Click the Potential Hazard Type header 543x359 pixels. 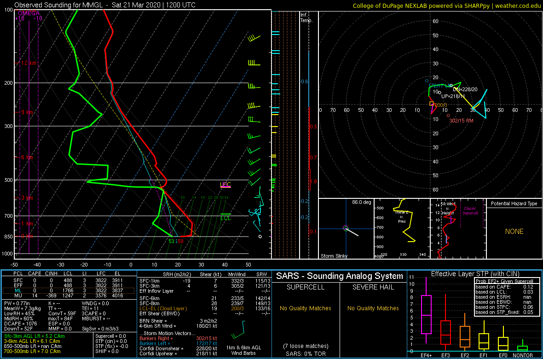[514, 204]
